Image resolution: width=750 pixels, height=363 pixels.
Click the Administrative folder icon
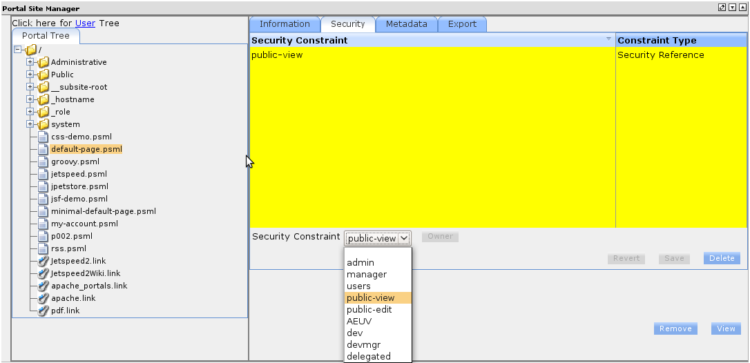click(44, 62)
